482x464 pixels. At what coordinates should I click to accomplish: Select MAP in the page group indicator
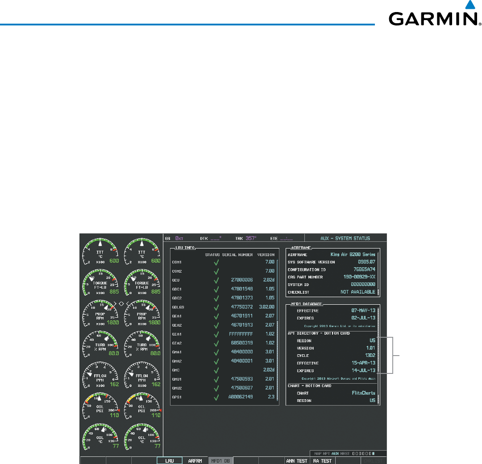[318, 454]
